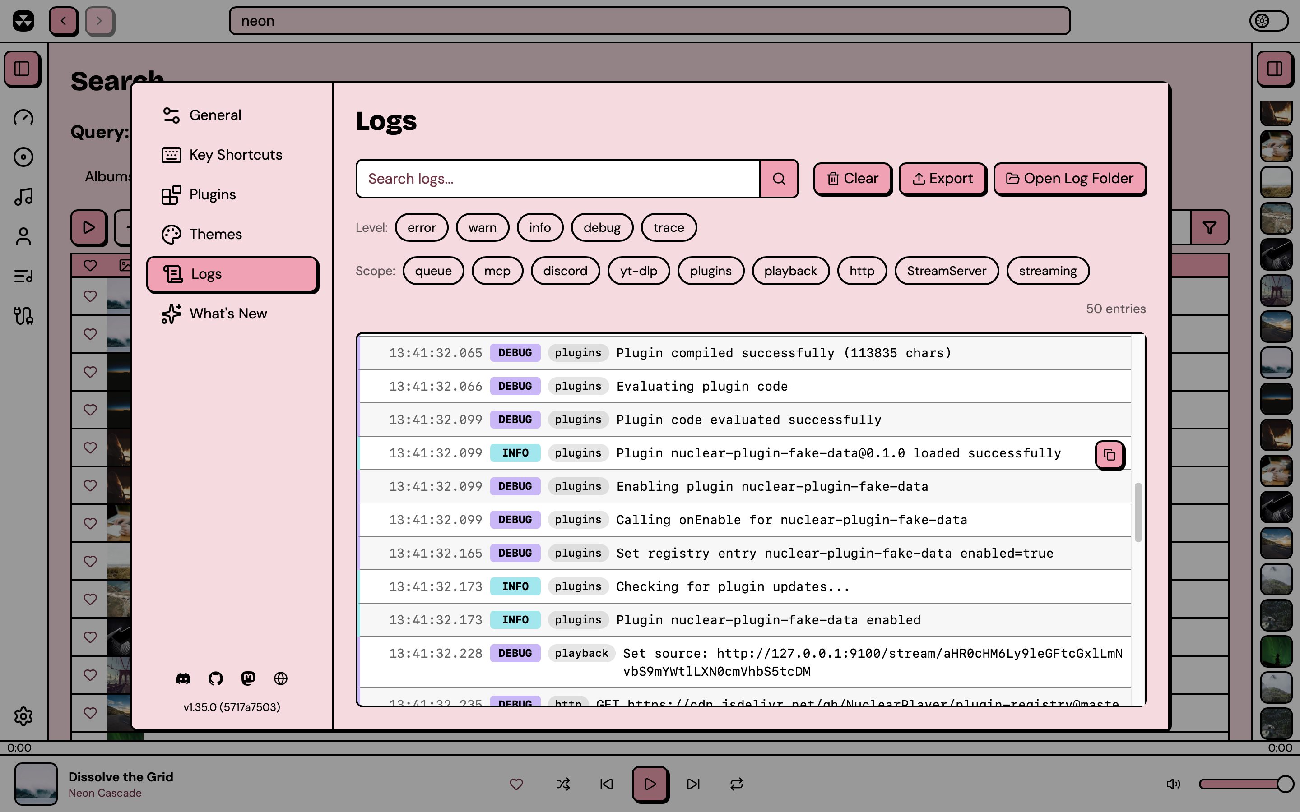Toggle the trace level filter
Image resolution: width=1300 pixels, height=812 pixels.
coord(669,228)
